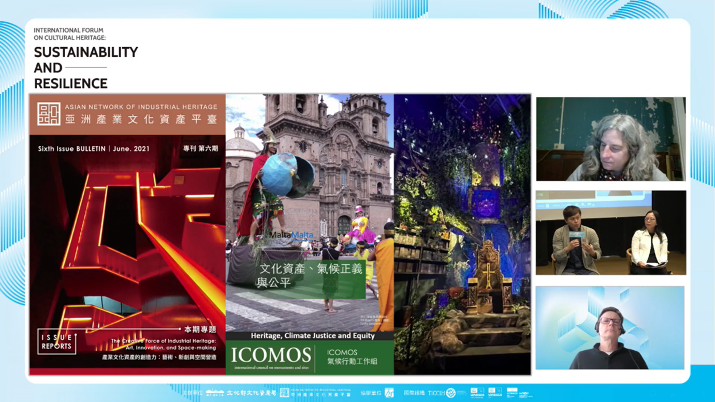This screenshot has height=402, width=715.
Task: Select the curly-haired woman speaker video
Action: point(610,139)
